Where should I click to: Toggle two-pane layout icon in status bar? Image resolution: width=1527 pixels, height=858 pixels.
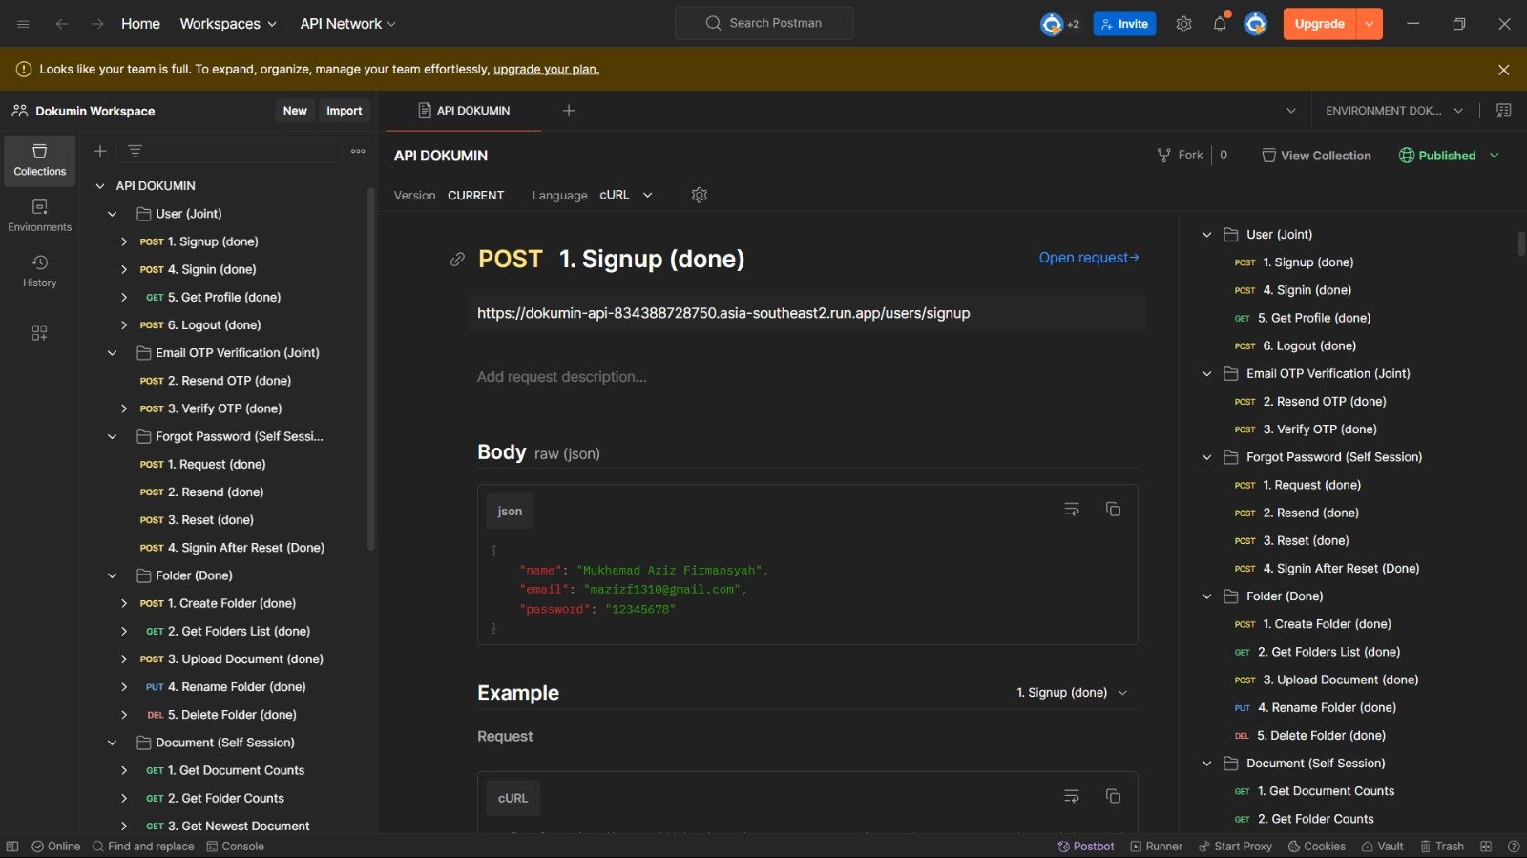[x=1486, y=847]
